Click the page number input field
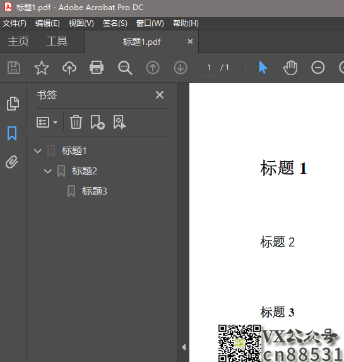The width and height of the screenshot is (344, 362). 210,68
